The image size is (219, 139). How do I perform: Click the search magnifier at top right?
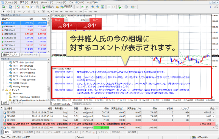click(x=211, y=7)
